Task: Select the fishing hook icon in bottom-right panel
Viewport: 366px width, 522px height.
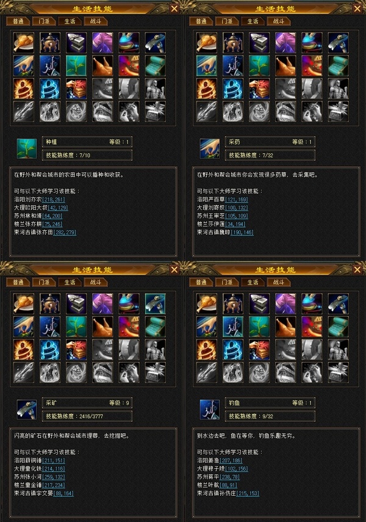Action: point(233,327)
